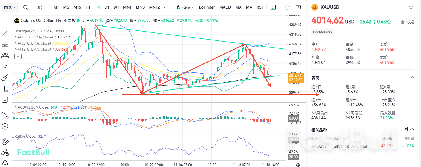Select the text annotation tool
This screenshot has width=421, height=167.
5,89
